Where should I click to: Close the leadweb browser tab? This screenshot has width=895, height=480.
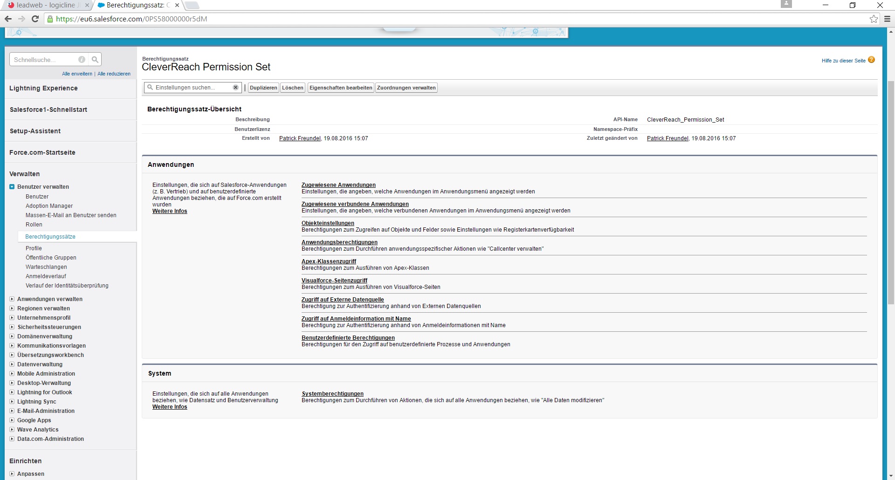(x=87, y=5)
